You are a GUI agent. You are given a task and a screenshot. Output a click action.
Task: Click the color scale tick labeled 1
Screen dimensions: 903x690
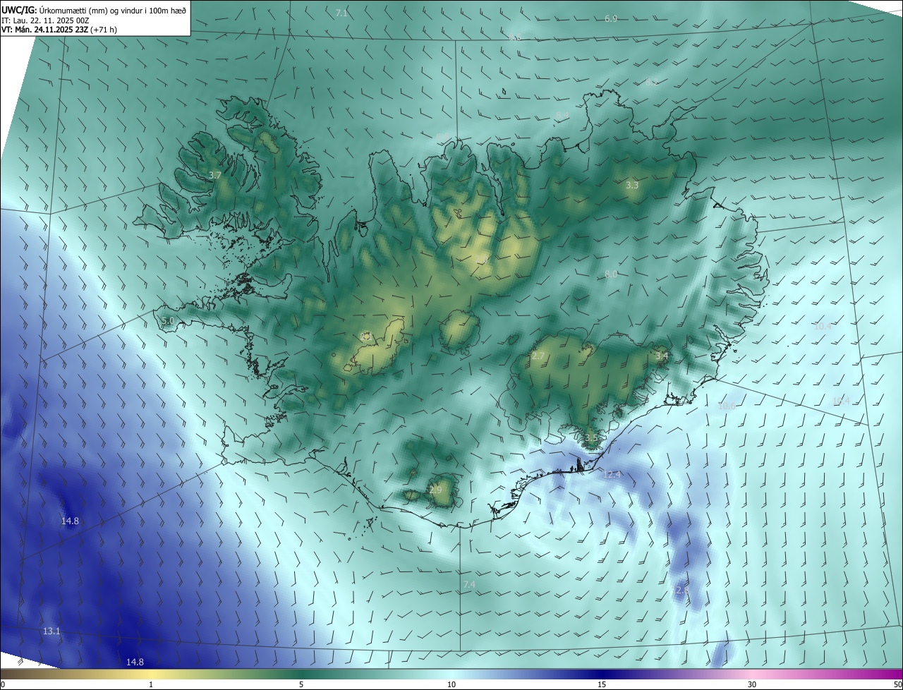151,684
